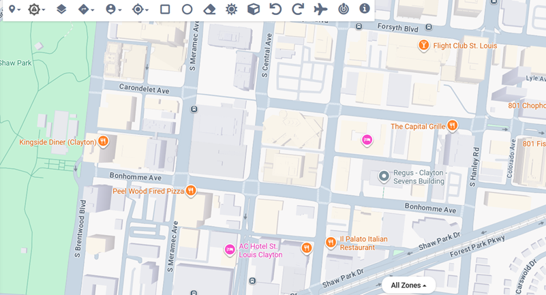The image size is (546, 295).
Task: Click the Colorado Ave street label
Action: [511, 159]
